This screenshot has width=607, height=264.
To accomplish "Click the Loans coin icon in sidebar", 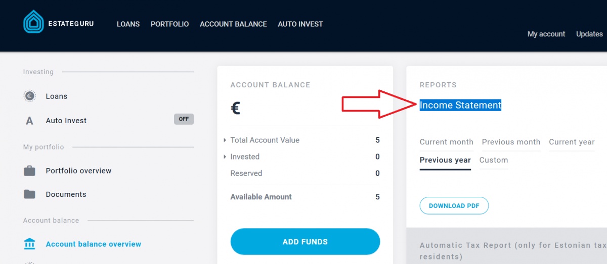I will coord(30,96).
